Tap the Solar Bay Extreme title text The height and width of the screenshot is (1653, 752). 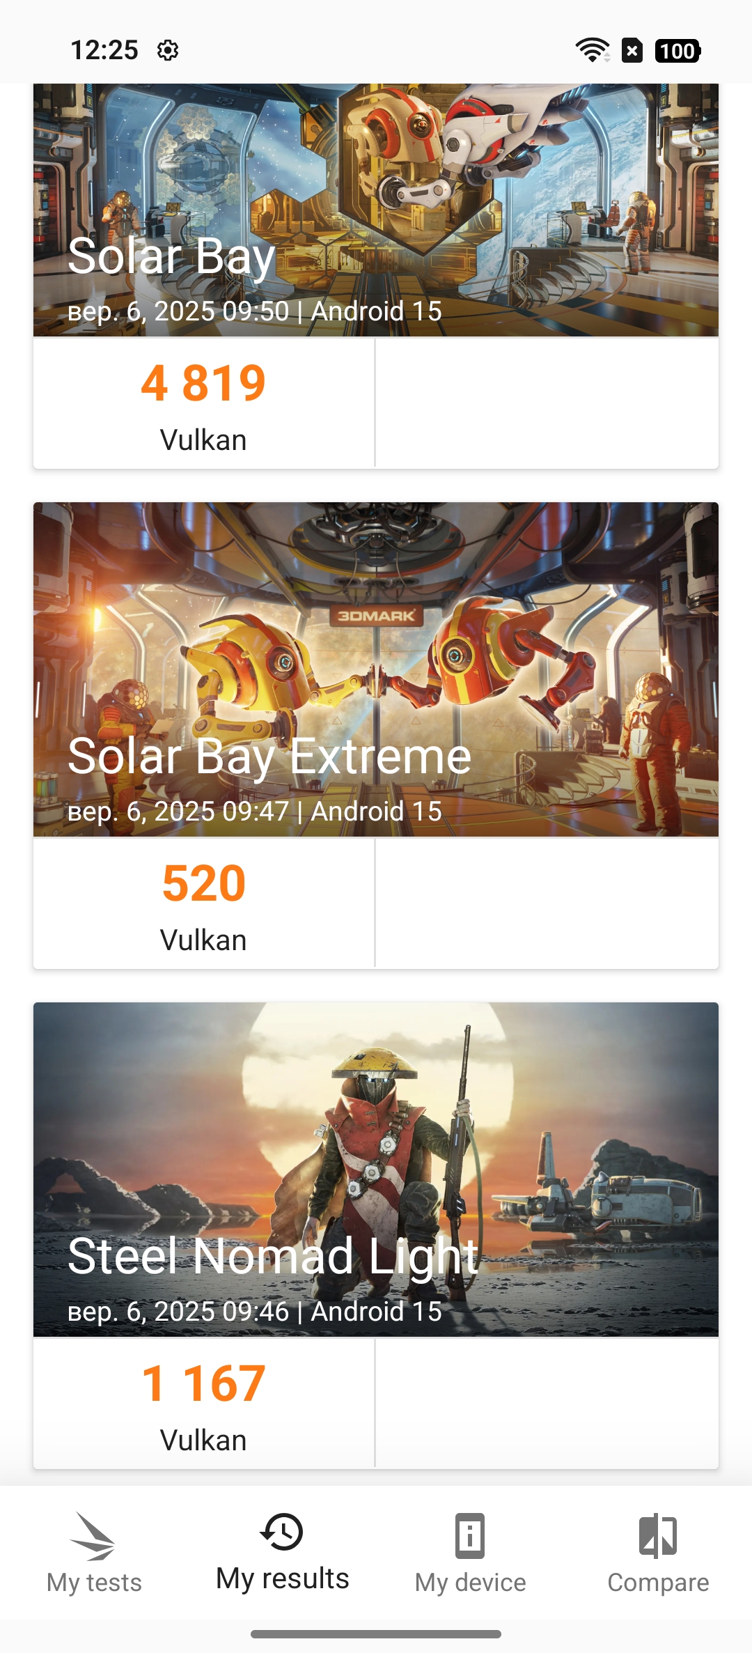tap(269, 756)
